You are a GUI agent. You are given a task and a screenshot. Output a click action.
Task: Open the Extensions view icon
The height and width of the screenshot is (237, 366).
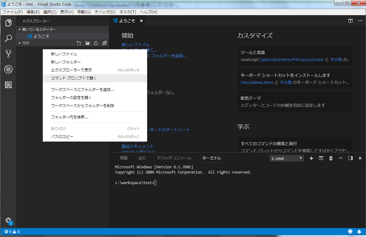point(8,85)
